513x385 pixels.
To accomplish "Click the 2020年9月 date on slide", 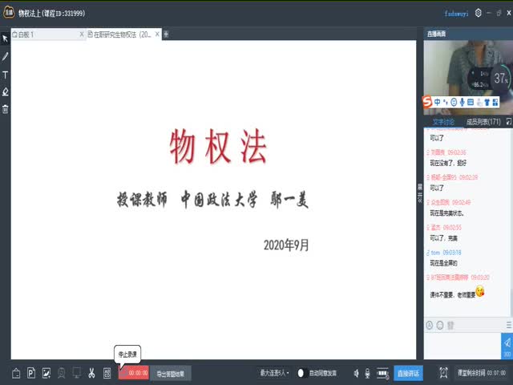I will (286, 245).
